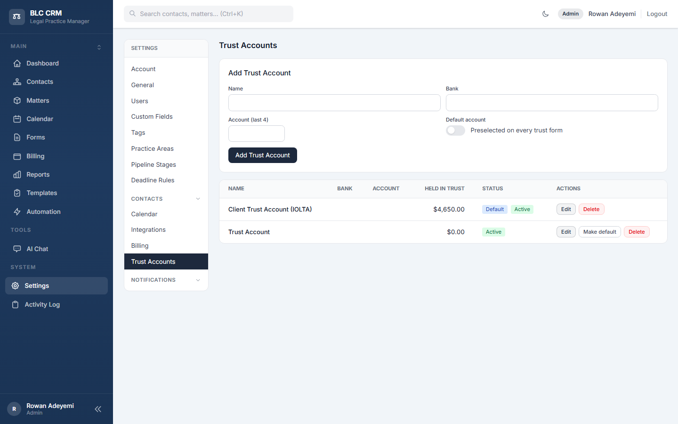Click the Reports chart icon
Image resolution: width=678 pixels, height=424 pixels.
17,175
